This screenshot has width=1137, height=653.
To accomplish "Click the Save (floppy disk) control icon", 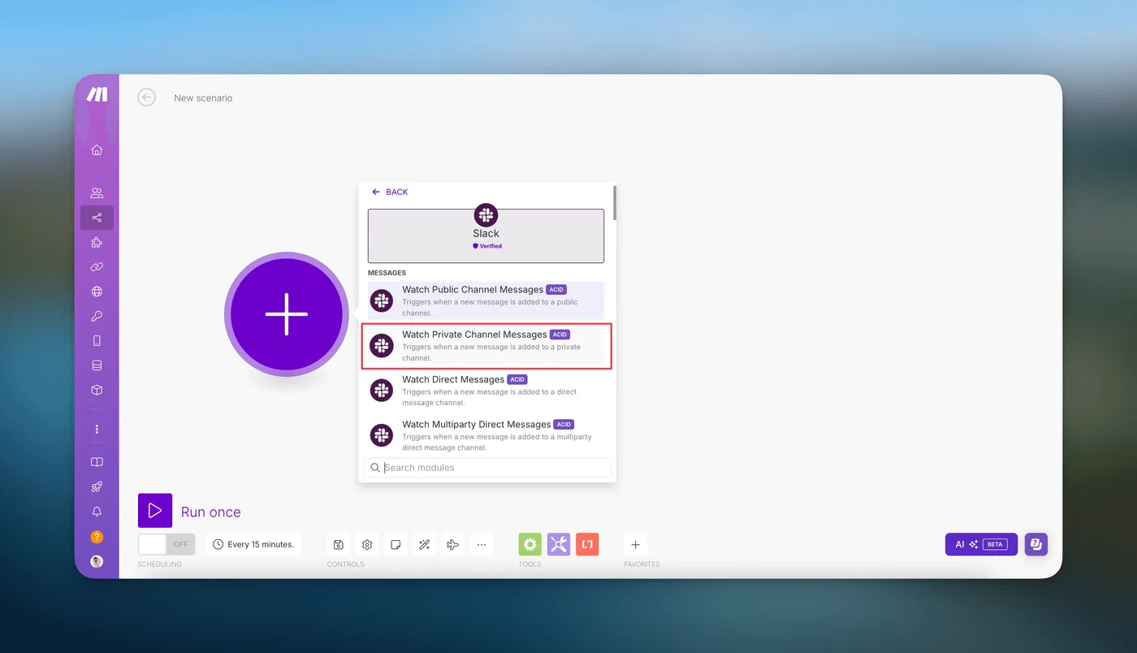I will click(339, 544).
